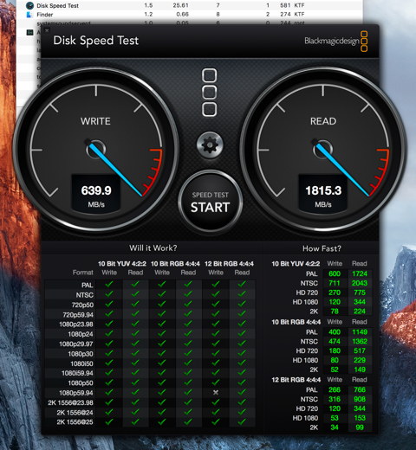
Task: Click the Disk Speed Test title
Action: (x=96, y=41)
